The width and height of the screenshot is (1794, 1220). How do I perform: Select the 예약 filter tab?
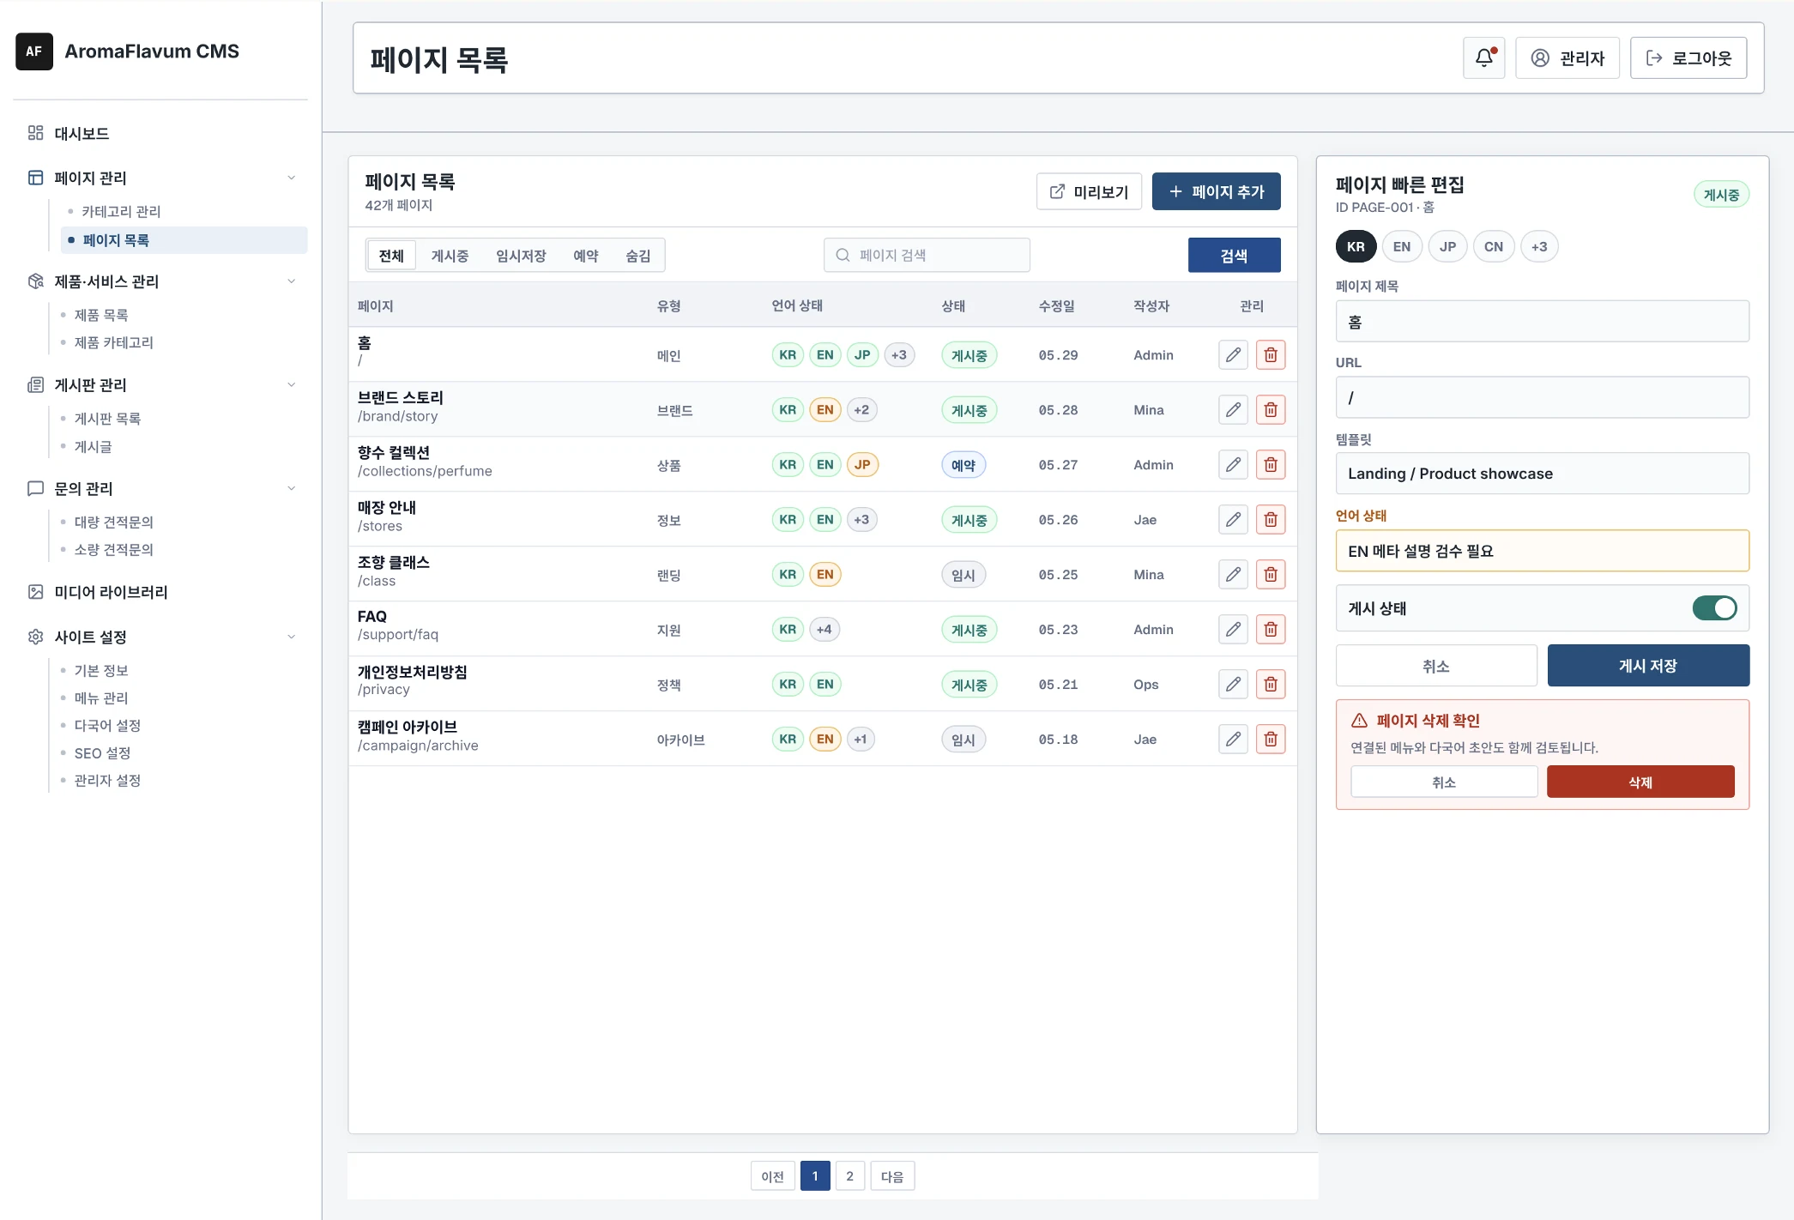pyautogui.click(x=586, y=256)
